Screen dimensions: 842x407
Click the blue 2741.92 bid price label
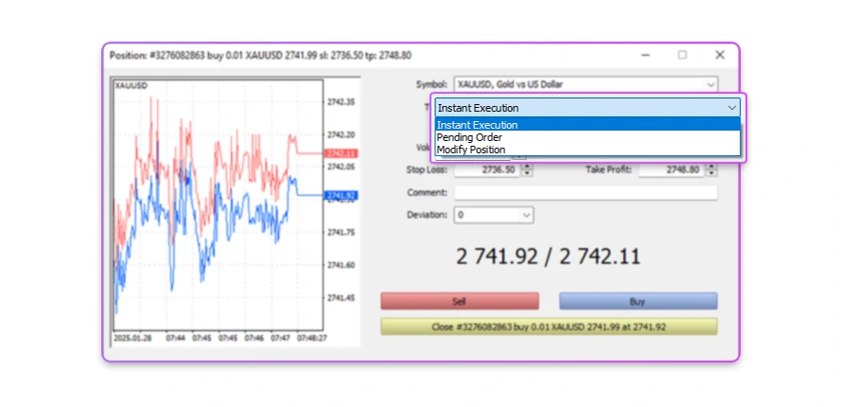pos(338,196)
